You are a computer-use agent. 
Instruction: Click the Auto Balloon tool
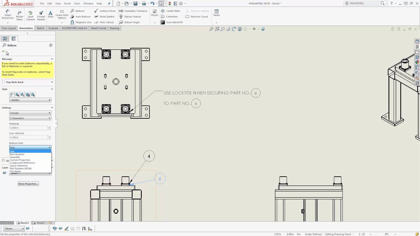[82, 16]
